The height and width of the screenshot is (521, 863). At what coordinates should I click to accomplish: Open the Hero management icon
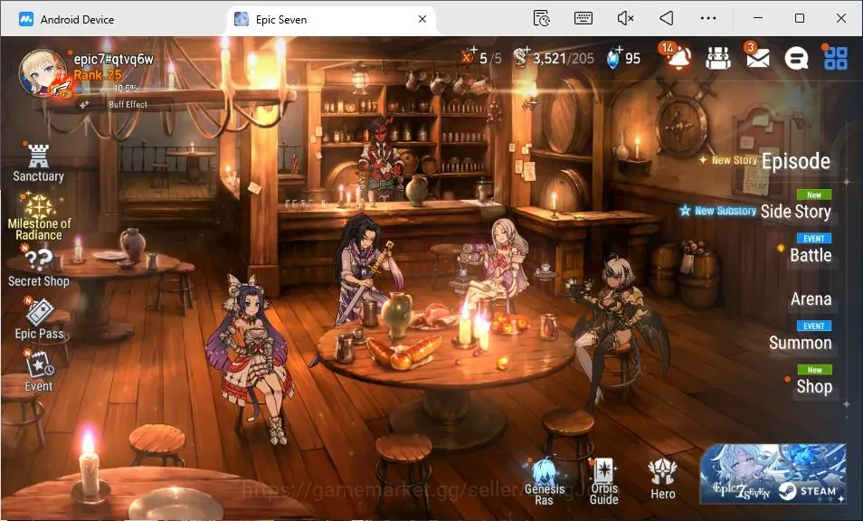pyautogui.click(x=663, y=479)
